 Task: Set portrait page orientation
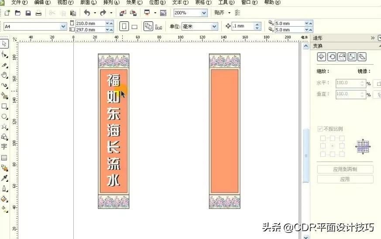click(124, 26)
